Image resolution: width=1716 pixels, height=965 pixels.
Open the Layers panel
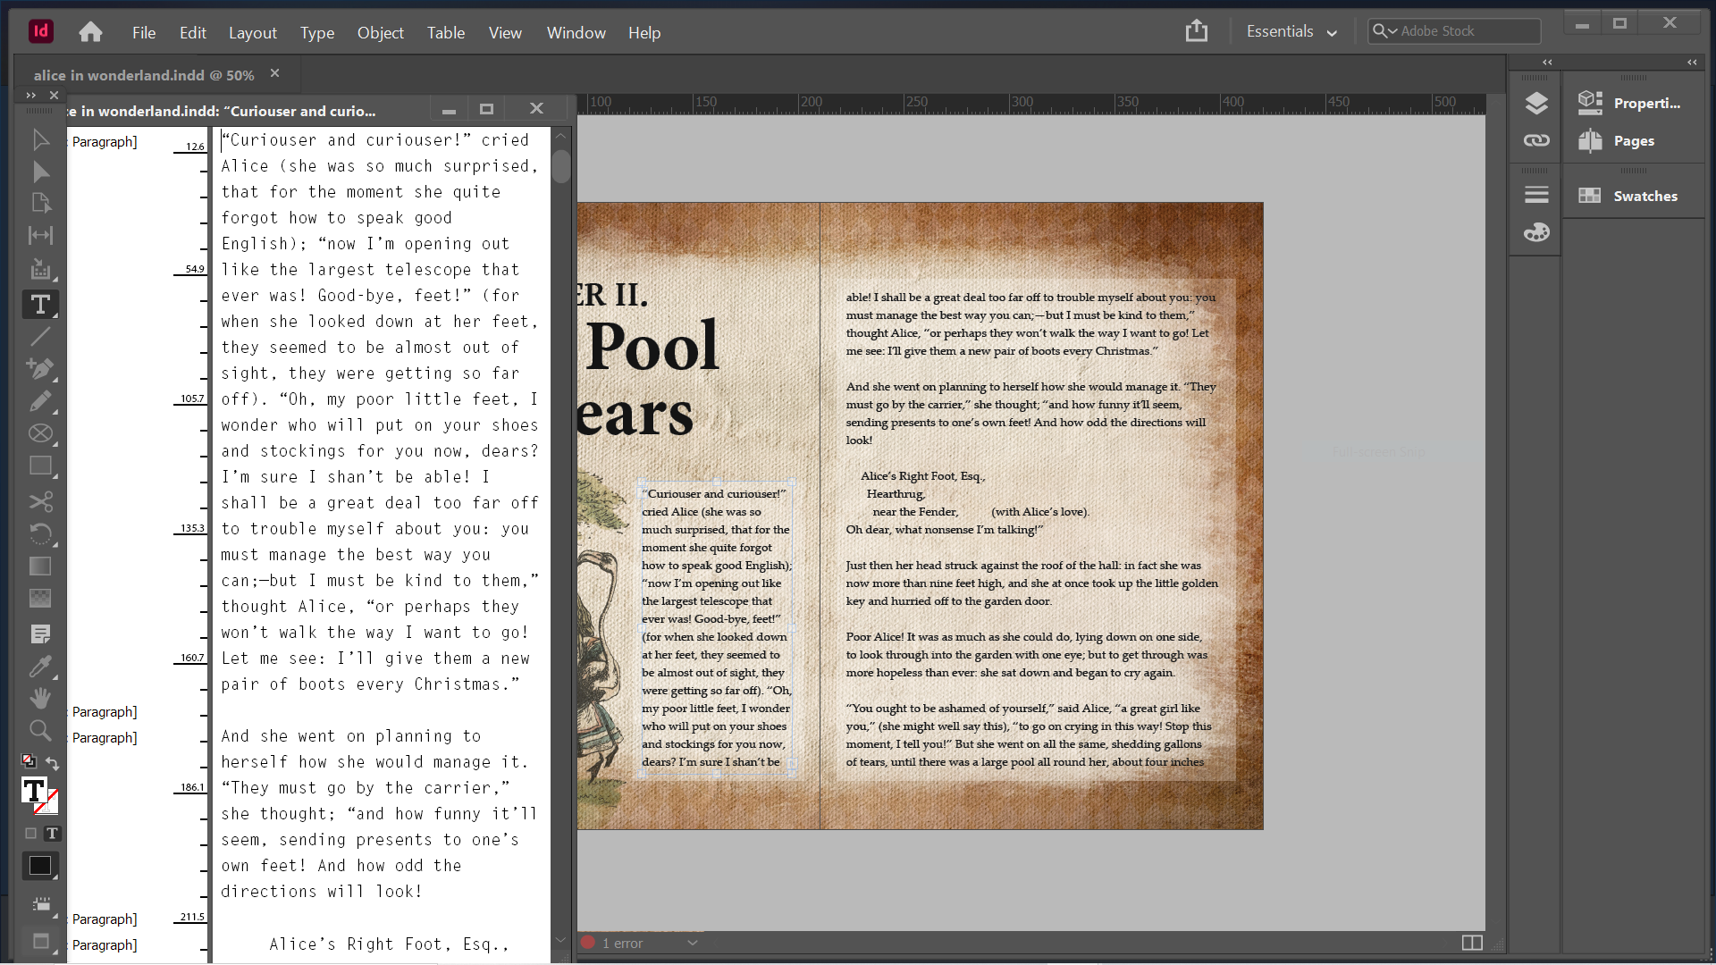pos(1535,104)
